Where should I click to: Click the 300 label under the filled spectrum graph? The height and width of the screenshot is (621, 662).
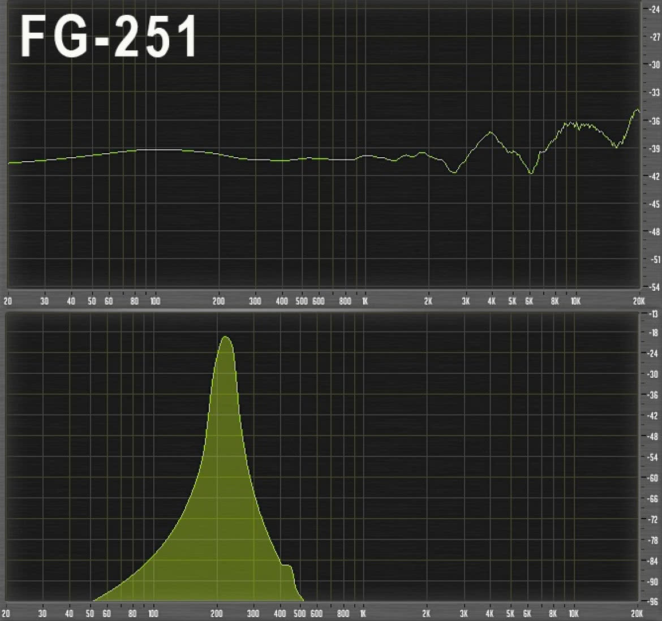click(253, 614)
